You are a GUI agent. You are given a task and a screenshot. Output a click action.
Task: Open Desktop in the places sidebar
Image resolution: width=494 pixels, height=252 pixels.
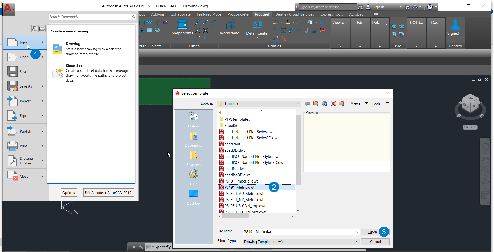tap(193, 197)
